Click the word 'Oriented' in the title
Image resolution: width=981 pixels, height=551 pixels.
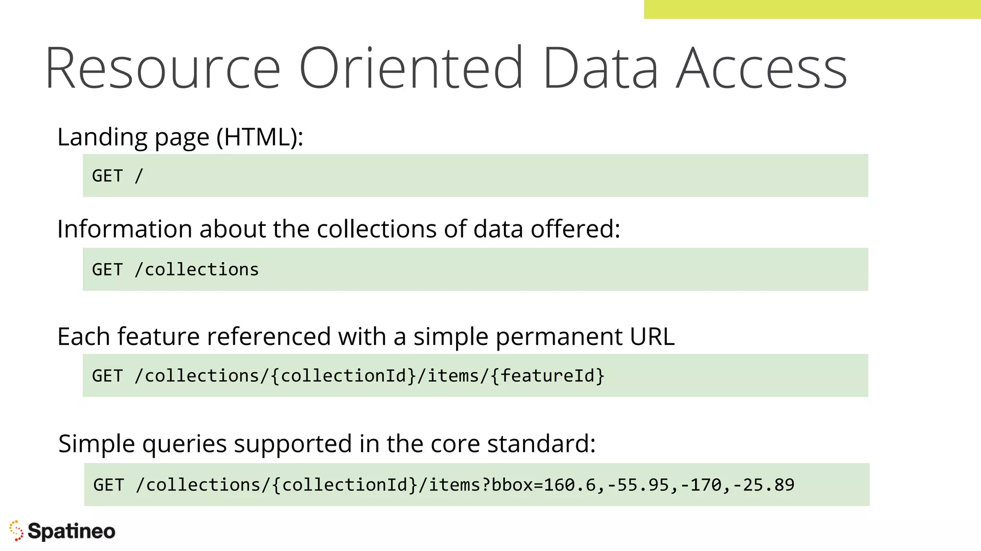[x=411, y=67]
